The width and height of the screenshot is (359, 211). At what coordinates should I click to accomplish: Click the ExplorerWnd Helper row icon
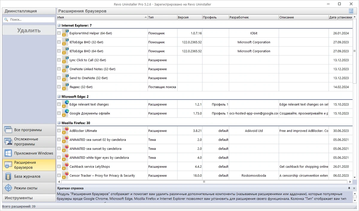(66, 33)
